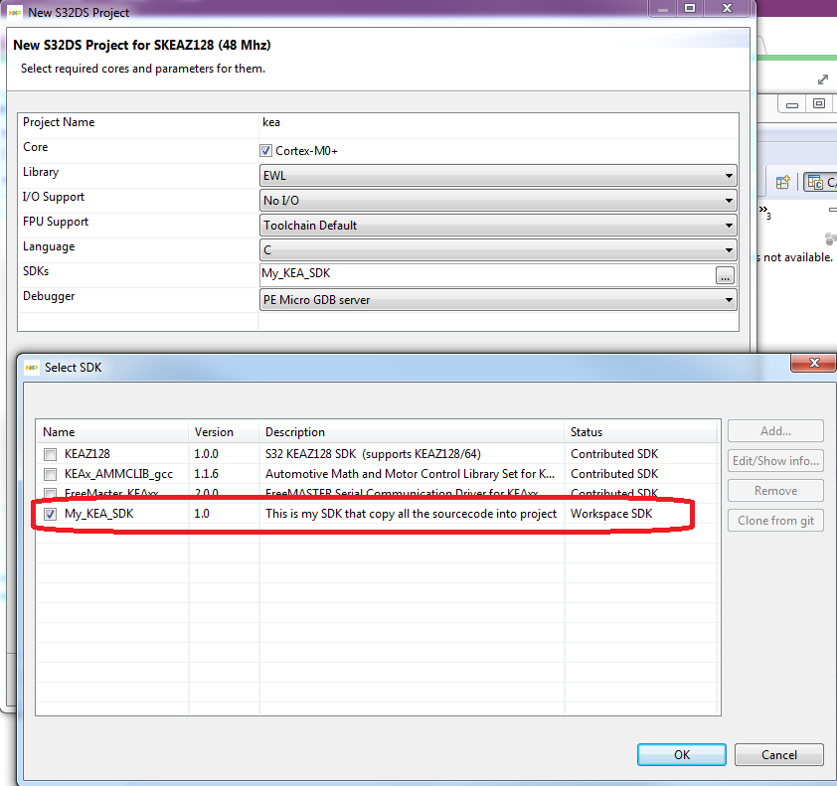Sort by the Status column header

640,432
